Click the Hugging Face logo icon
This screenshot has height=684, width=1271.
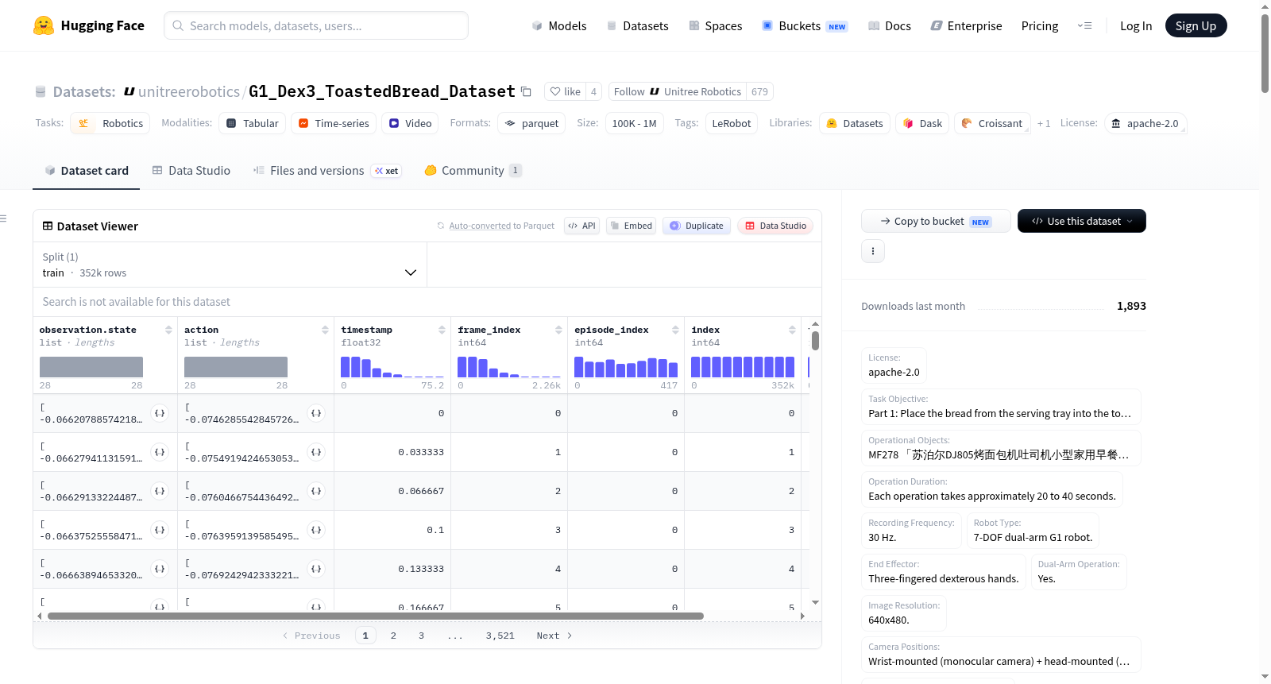44,25
